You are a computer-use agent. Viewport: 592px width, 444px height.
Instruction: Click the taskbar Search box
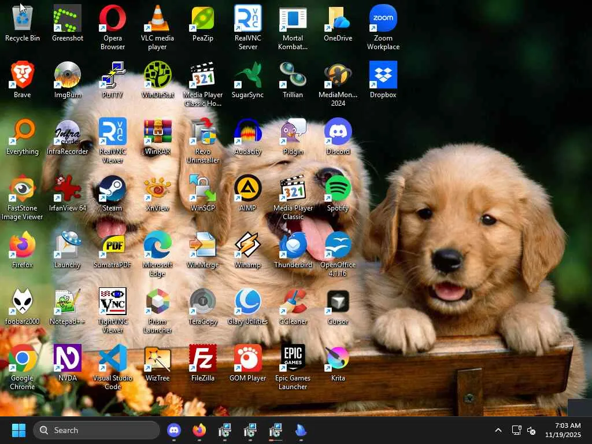coord(97,430)
